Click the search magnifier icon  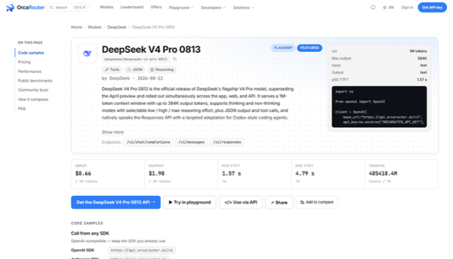[51, 8]
